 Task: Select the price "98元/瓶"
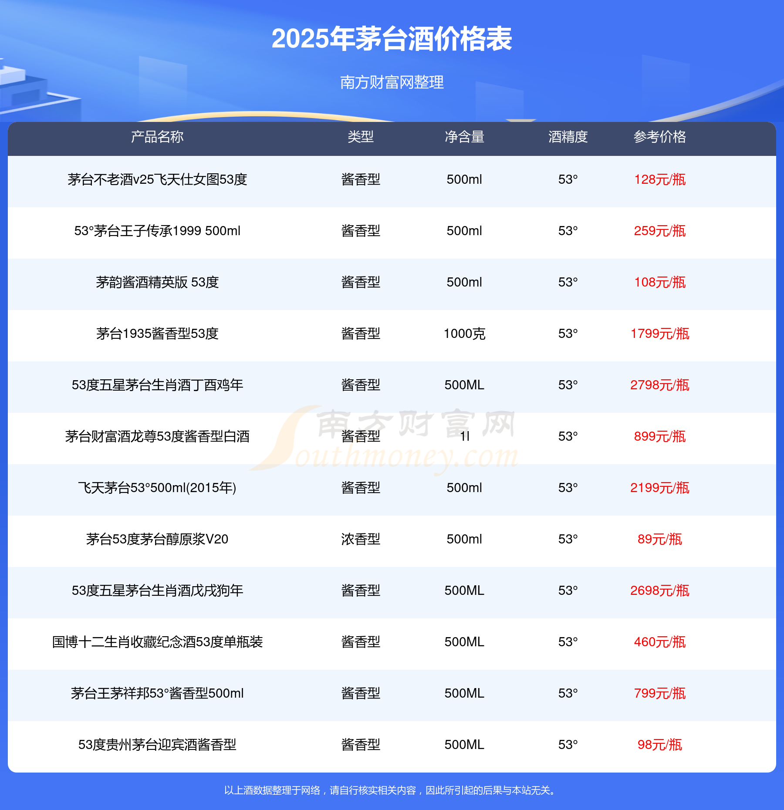point(660,745)
